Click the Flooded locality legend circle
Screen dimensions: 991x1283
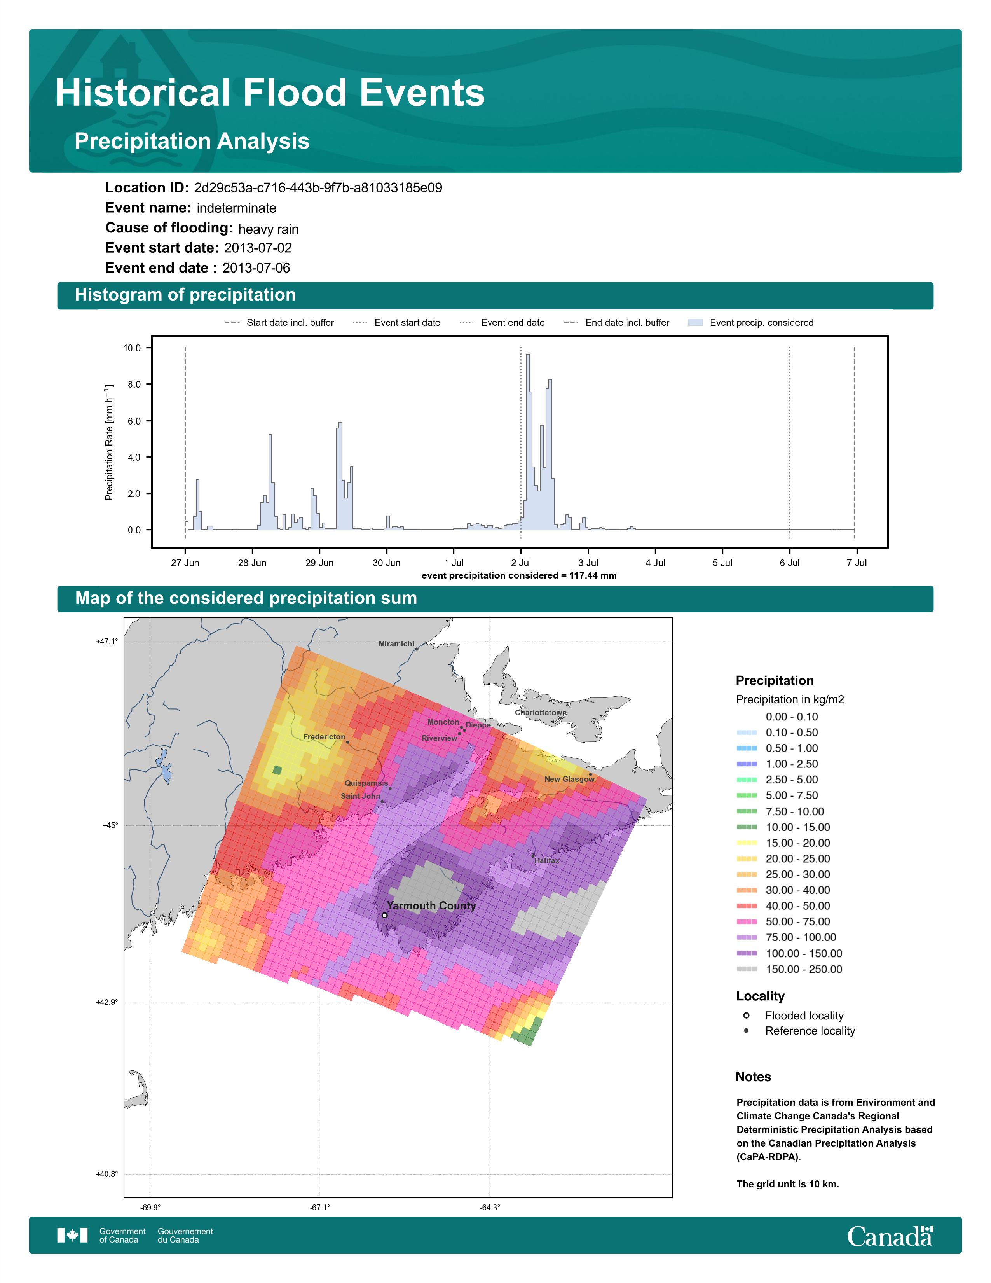tap(746, 1015)
